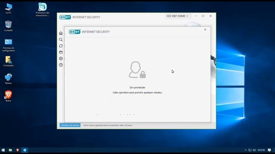Open Ce PC desktop icon
This screenshot has width=275, height=154.
(8, 9)
